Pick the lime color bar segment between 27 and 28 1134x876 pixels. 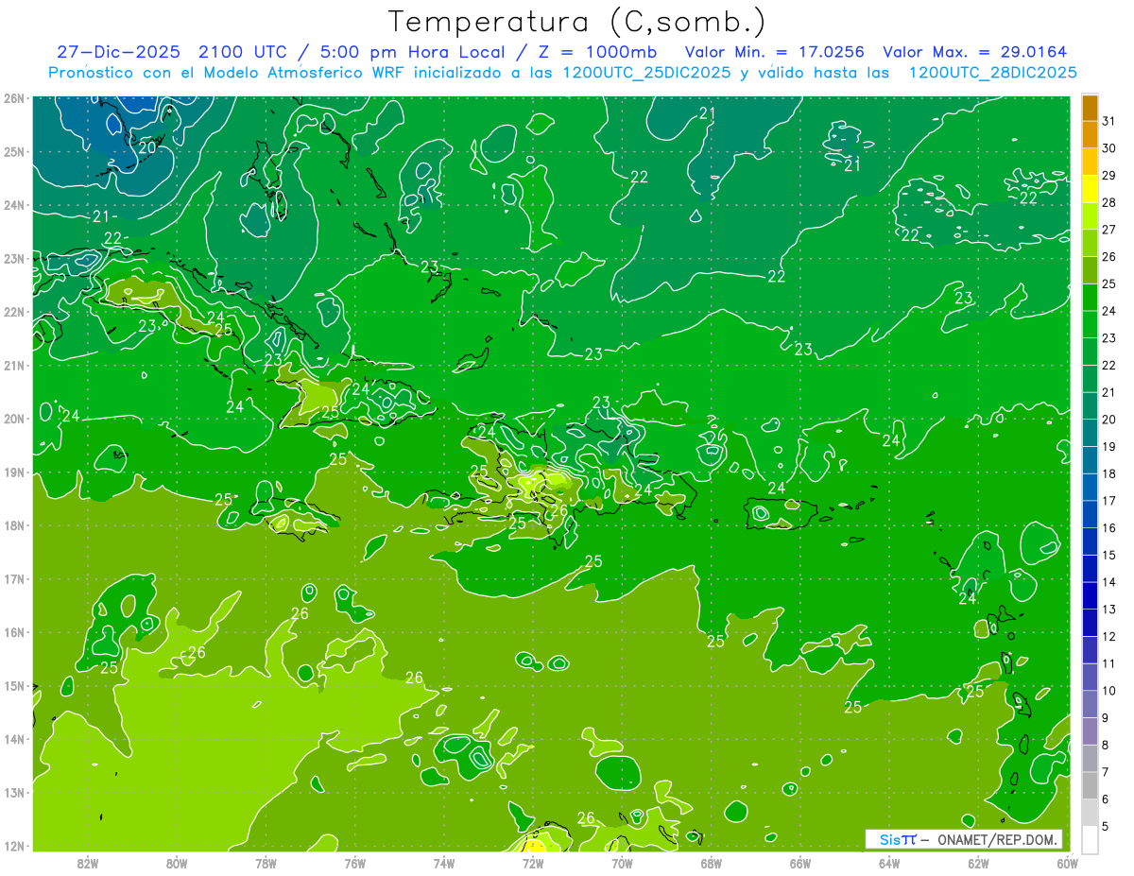click(x=1090, y=216)
